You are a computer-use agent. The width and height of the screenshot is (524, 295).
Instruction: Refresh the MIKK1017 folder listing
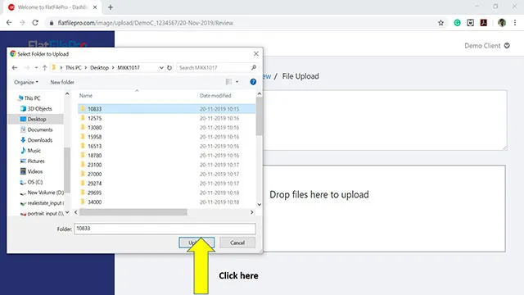(169, 67)
